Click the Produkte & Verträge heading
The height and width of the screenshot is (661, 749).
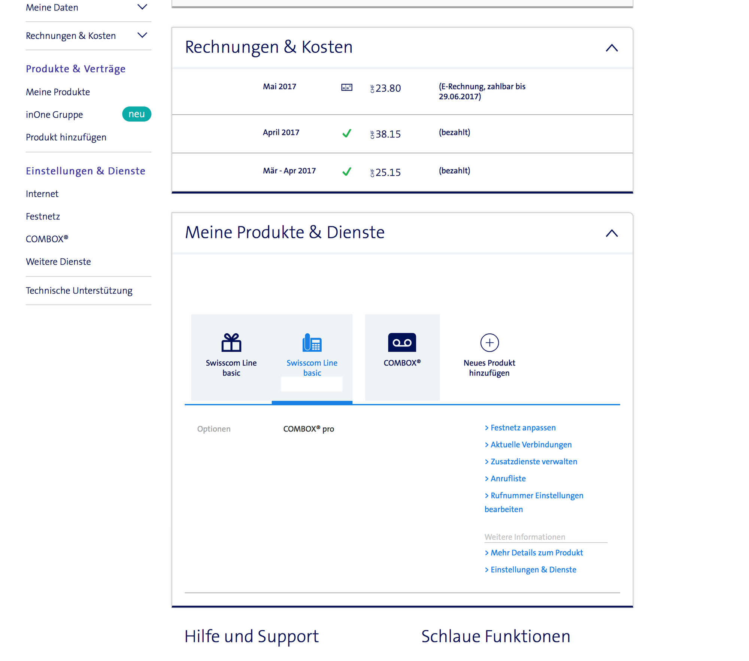(x=75, y=69)
